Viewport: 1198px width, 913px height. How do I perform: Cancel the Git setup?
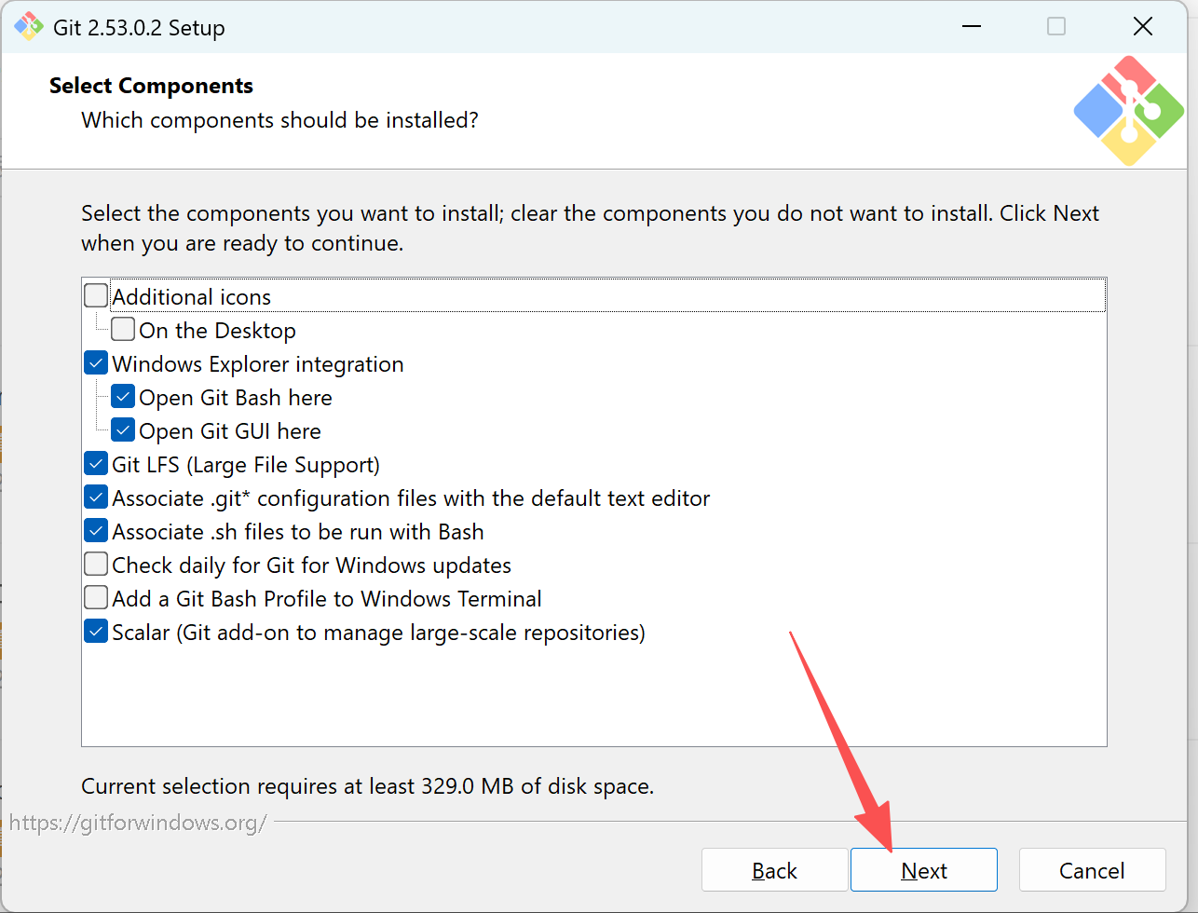[x=1092, y=870]
